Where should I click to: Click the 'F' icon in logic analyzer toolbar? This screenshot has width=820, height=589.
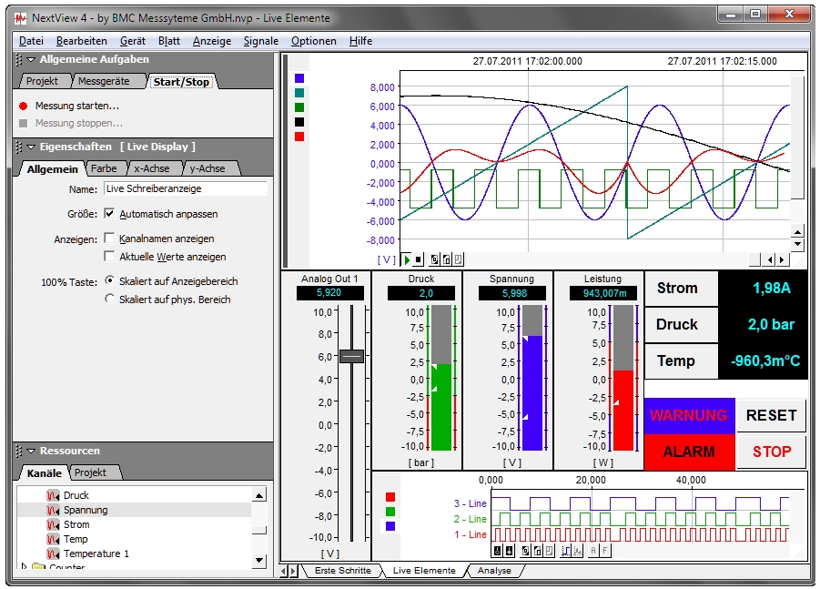point(605,551)
